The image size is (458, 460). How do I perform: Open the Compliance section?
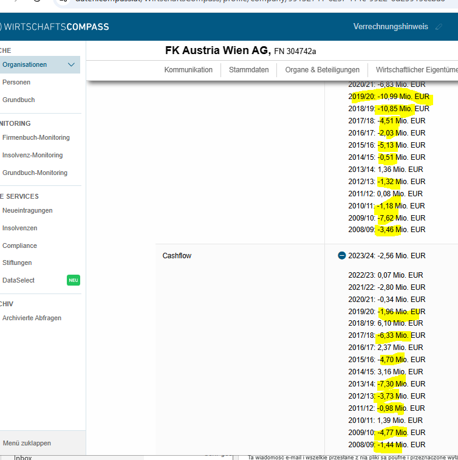click(x=19, y=246)
